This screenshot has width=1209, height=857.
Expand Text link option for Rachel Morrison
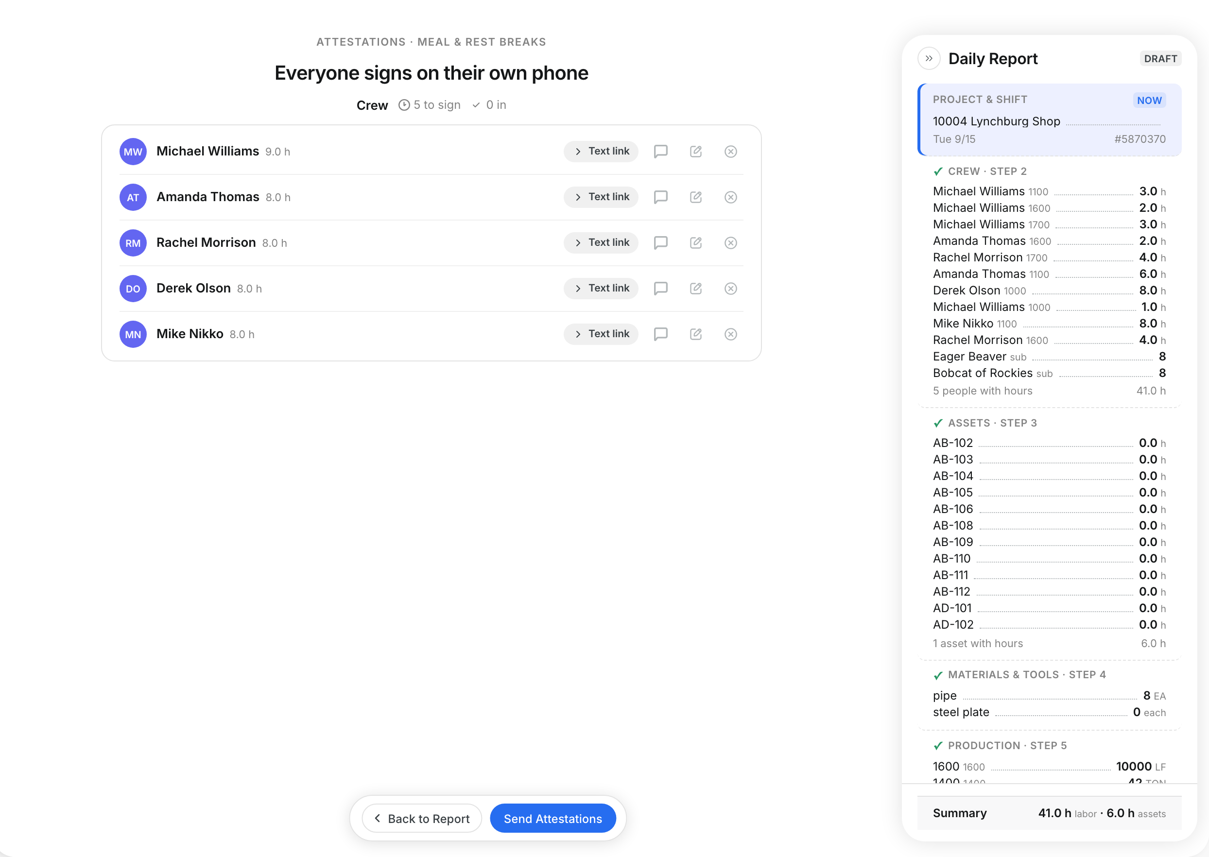[x=601, y=243]
